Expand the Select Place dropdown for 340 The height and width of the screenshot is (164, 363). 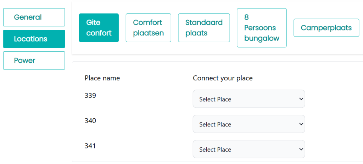pos(248,124)
